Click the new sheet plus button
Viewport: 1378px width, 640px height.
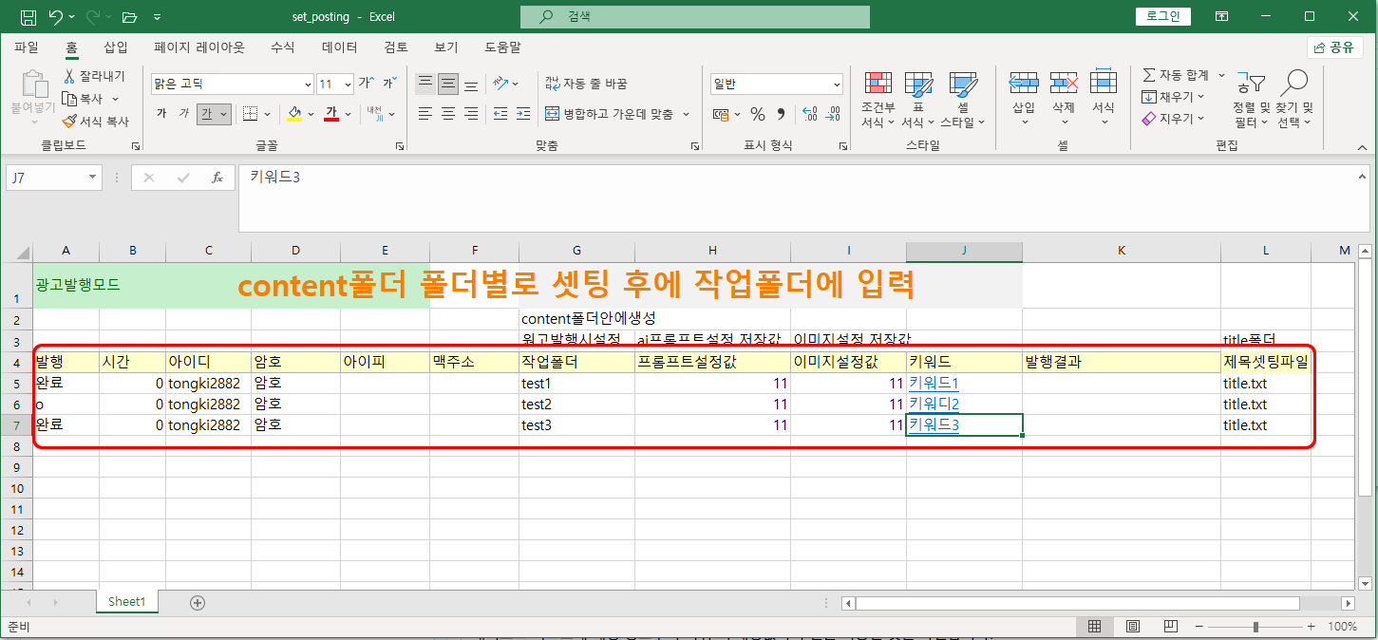[198, 602]
